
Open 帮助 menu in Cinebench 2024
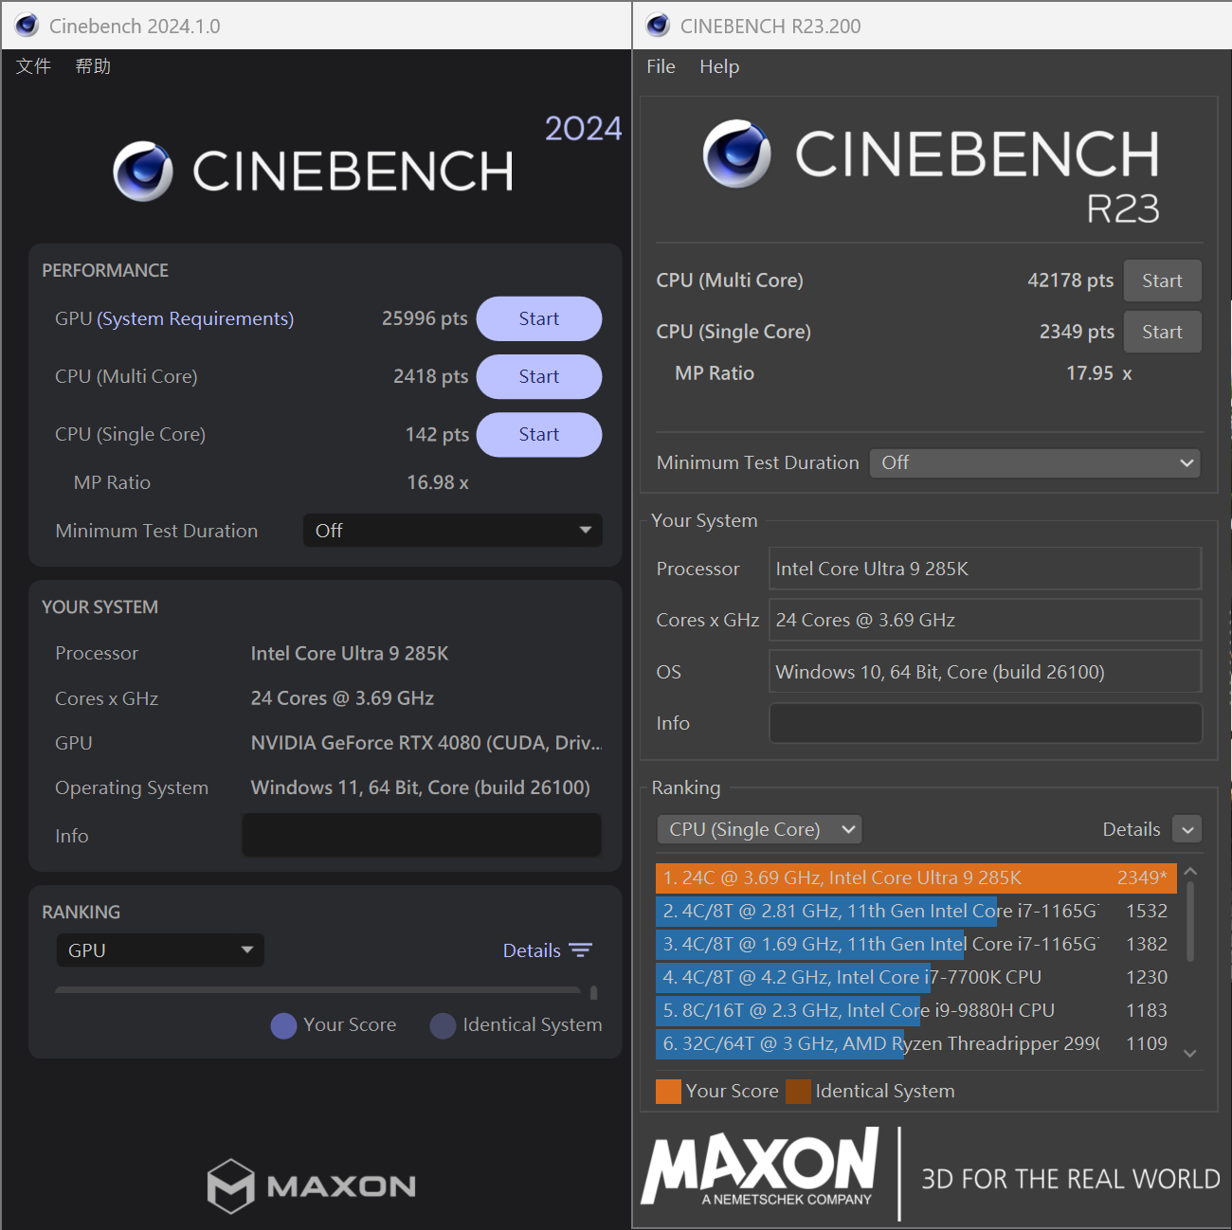[x=93, y=66]
